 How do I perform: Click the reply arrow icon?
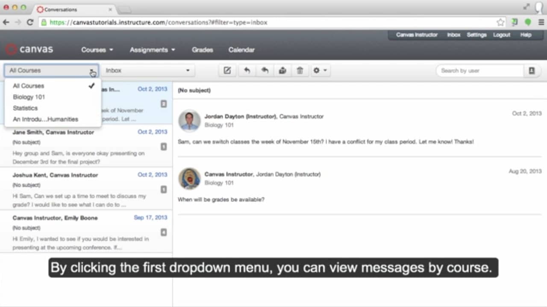pyautogui.click(x=247, y=71)
